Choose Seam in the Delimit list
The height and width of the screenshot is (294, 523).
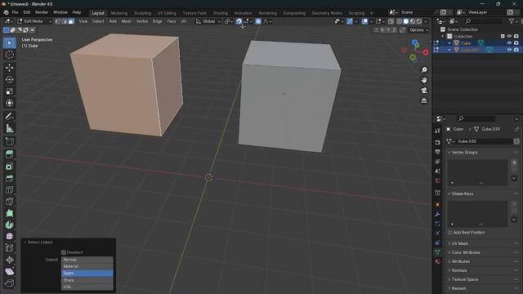coord(87,274)
